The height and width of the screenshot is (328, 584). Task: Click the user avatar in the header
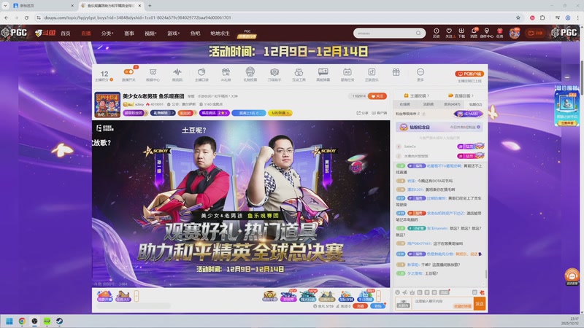[515, 33]
